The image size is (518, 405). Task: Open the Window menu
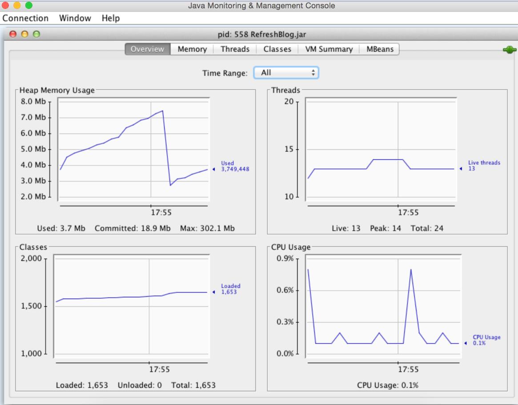[75, 18]
